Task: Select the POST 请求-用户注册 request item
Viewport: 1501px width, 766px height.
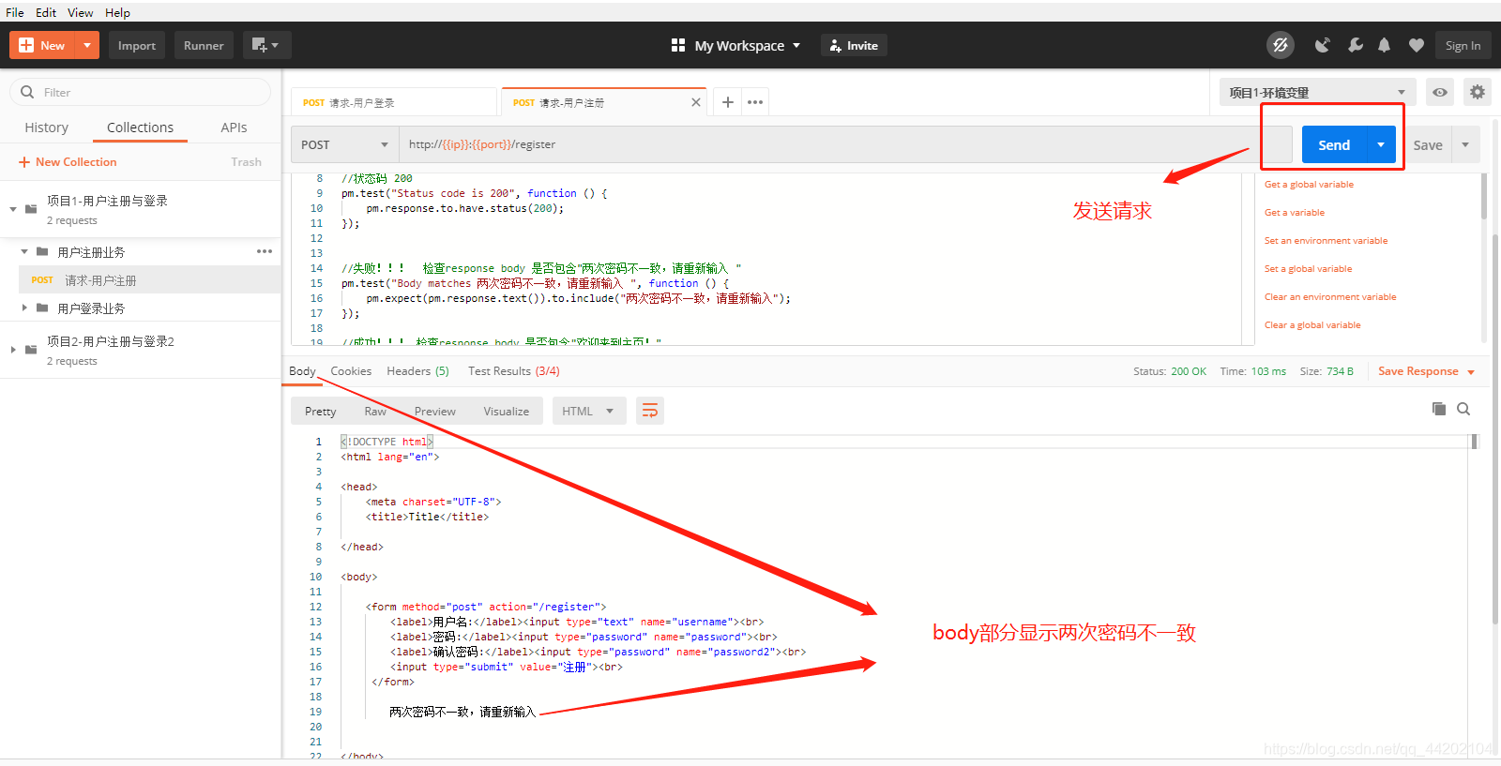Action: 150,279
